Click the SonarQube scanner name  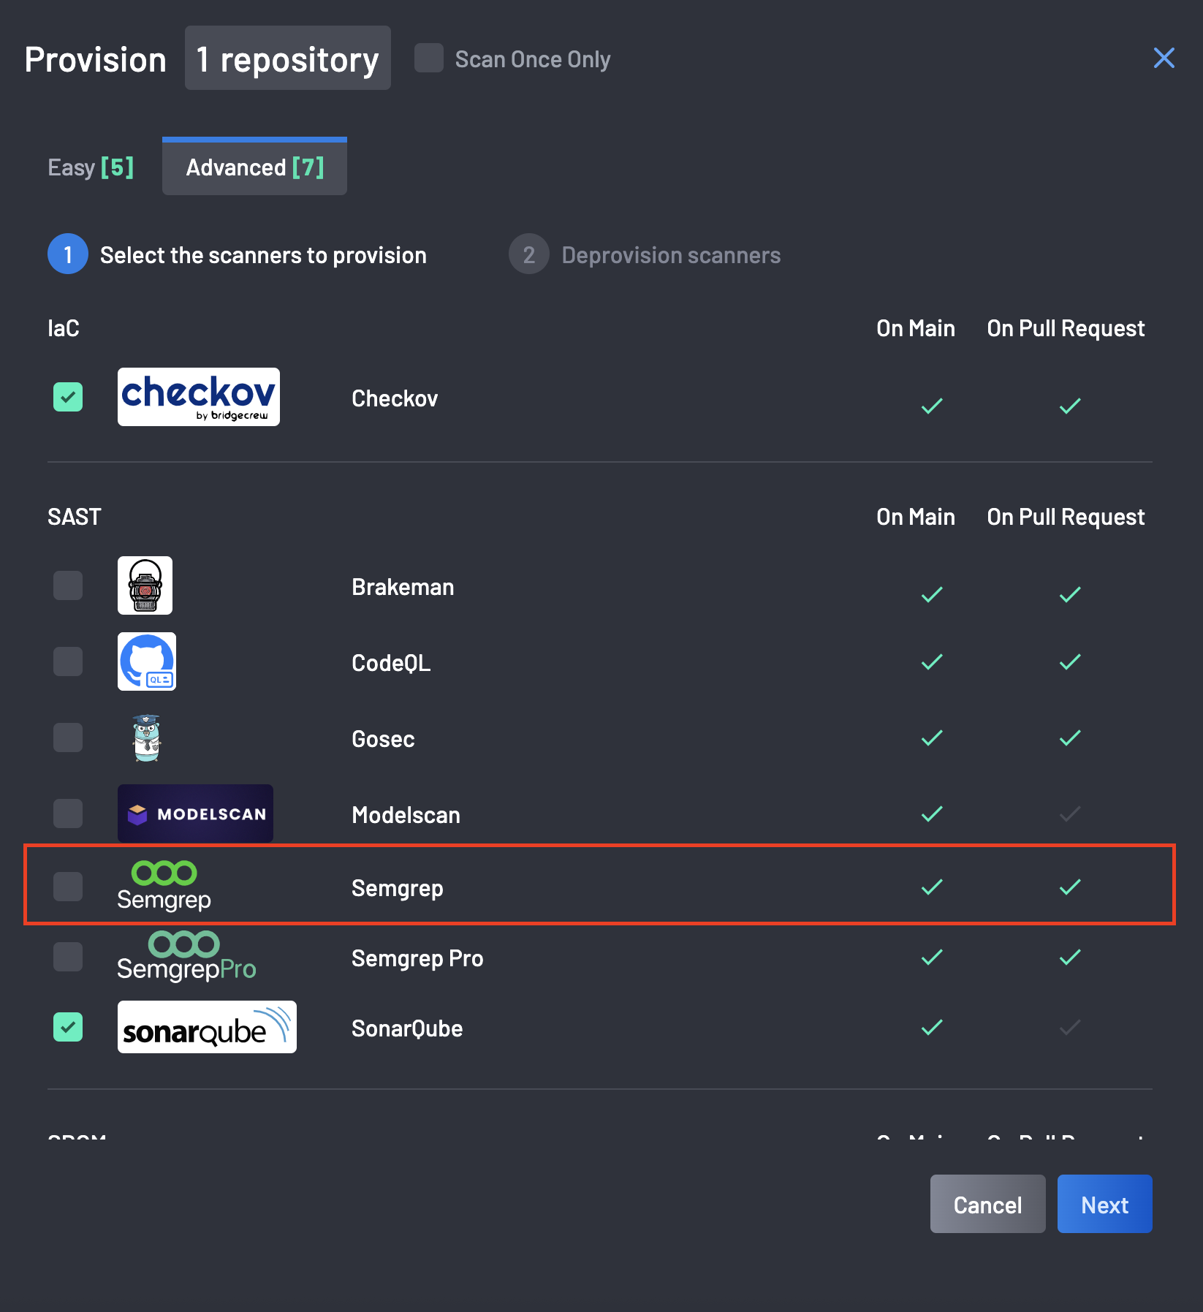coord(407,1028)
